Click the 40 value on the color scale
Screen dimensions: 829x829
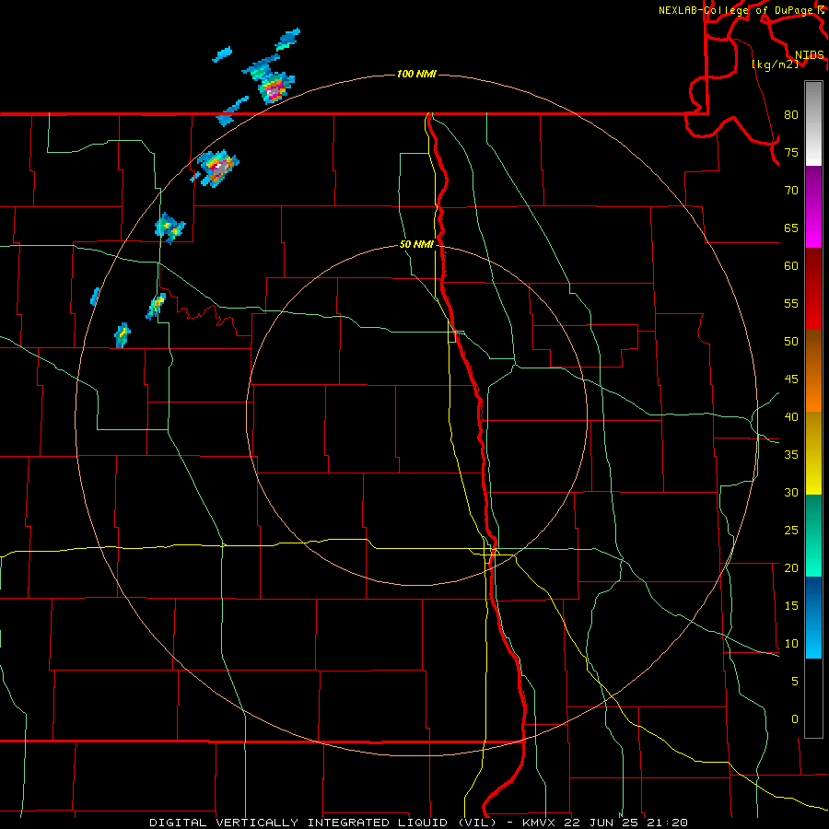tap(791, 416)
